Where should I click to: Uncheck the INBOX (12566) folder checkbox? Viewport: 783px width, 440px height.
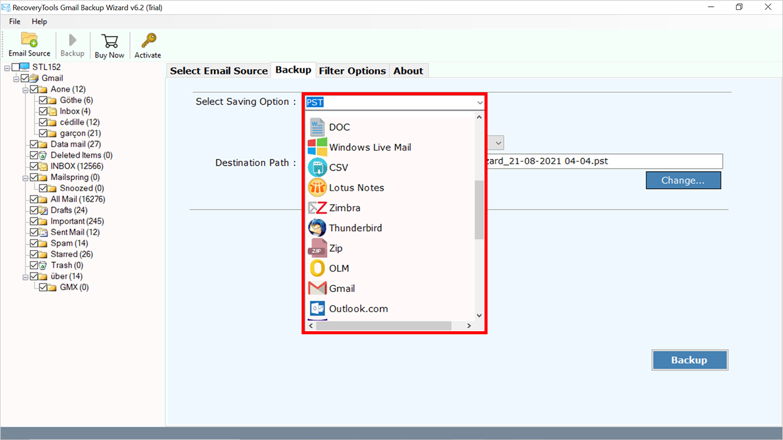click(x=34, y=166)
